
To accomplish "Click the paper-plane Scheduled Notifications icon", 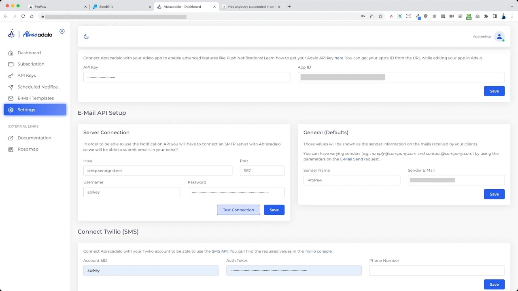I will pyautogui.click(x=11, y=87).
